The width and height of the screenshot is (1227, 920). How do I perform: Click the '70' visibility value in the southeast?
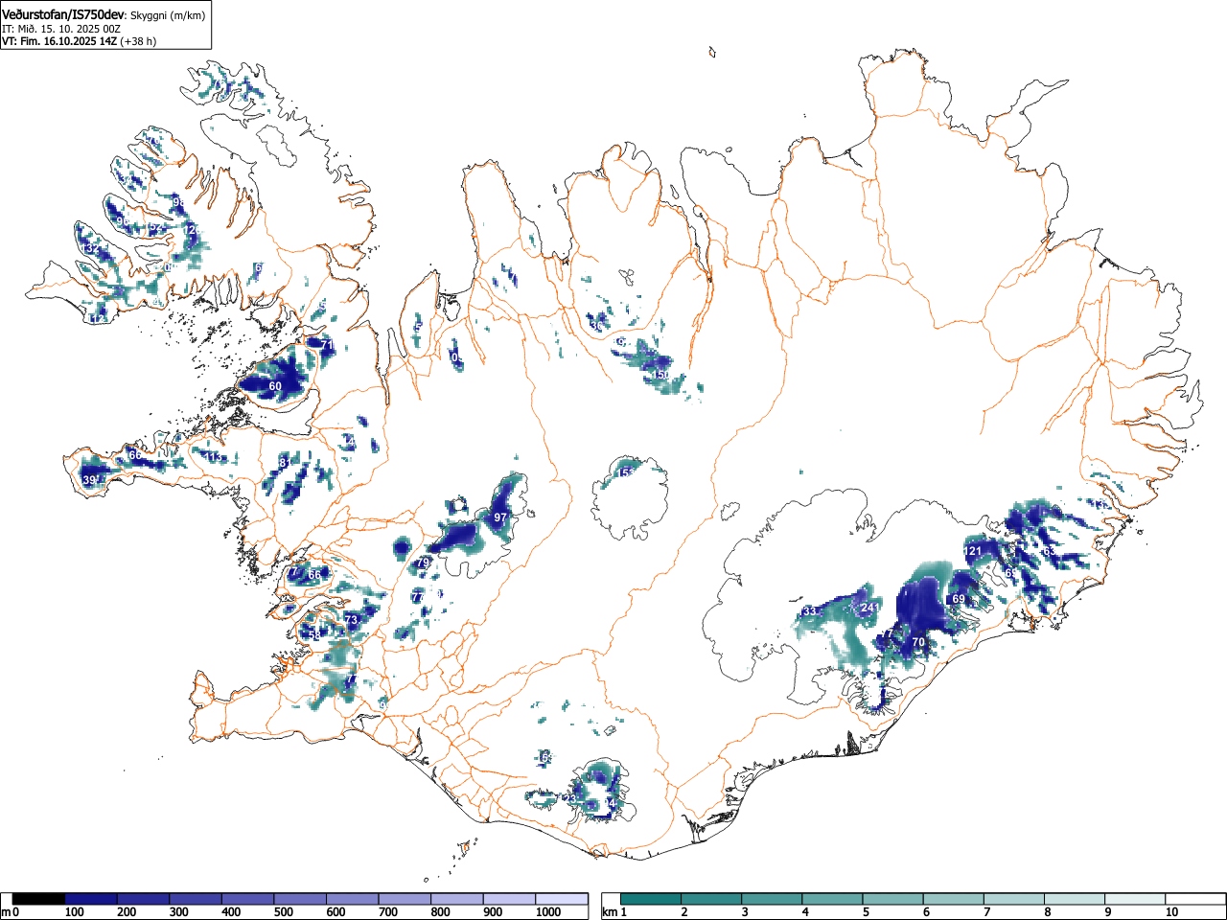pos(918,642)
